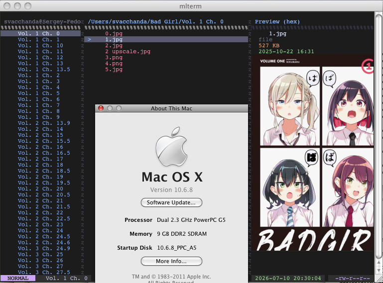Select directory Vol. 2 Ch. 15.5

pyautogui.click(x=44, y=141)
